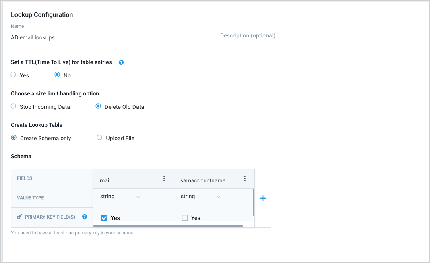Viewport: 430px width, 263px height.
Task: Select Yes for TTL table entries
Action: coord(12,75)
